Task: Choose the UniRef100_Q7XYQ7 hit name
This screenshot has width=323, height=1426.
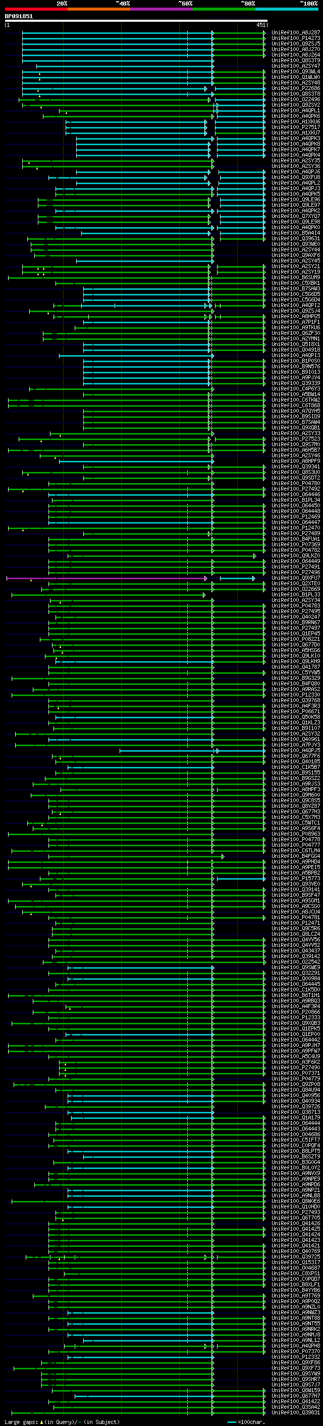Action: pos(296,217)
